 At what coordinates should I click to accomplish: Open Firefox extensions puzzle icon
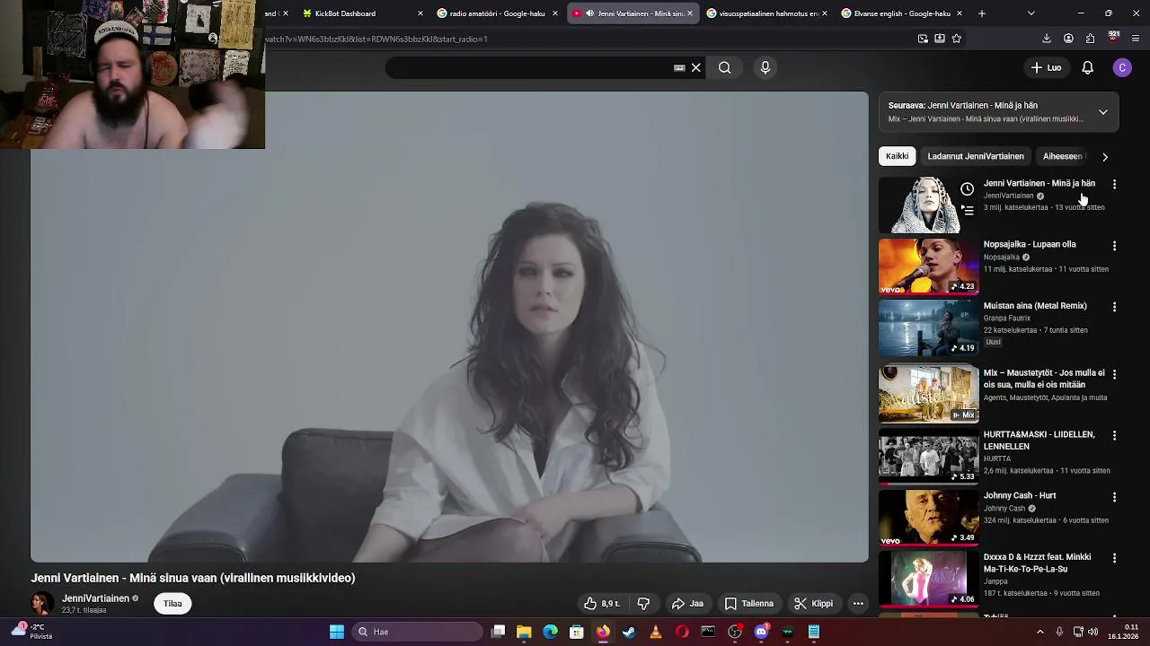pos(1091,39)
